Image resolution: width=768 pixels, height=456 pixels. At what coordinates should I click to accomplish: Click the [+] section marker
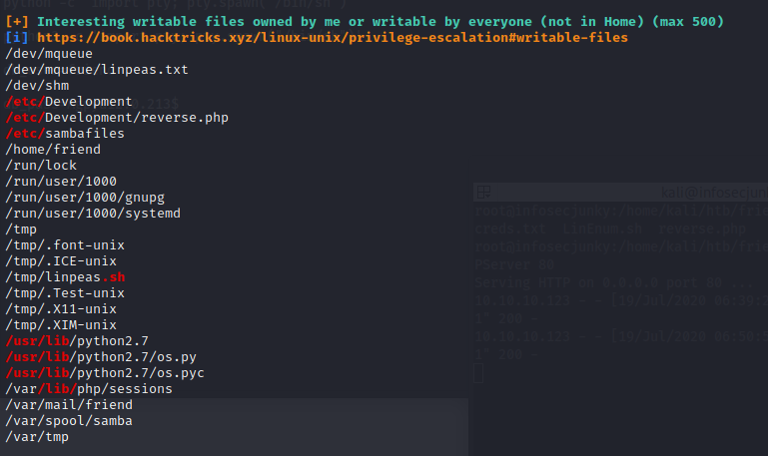click(x=17, y=22)
